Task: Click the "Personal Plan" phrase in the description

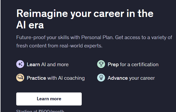Action: coord(97,37)
